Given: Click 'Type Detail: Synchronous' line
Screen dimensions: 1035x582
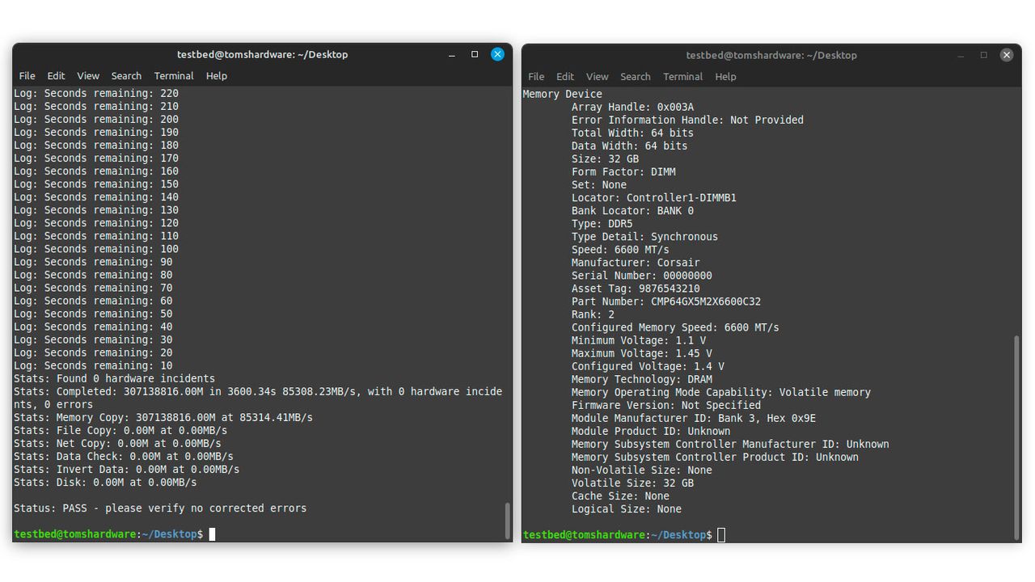Looking at the screenshot, I should [644, 236].
